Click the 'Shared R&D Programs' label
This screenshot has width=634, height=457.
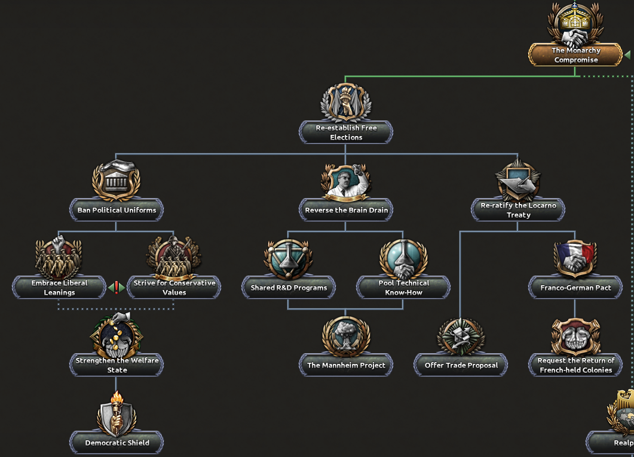click(x=288, y=288)
